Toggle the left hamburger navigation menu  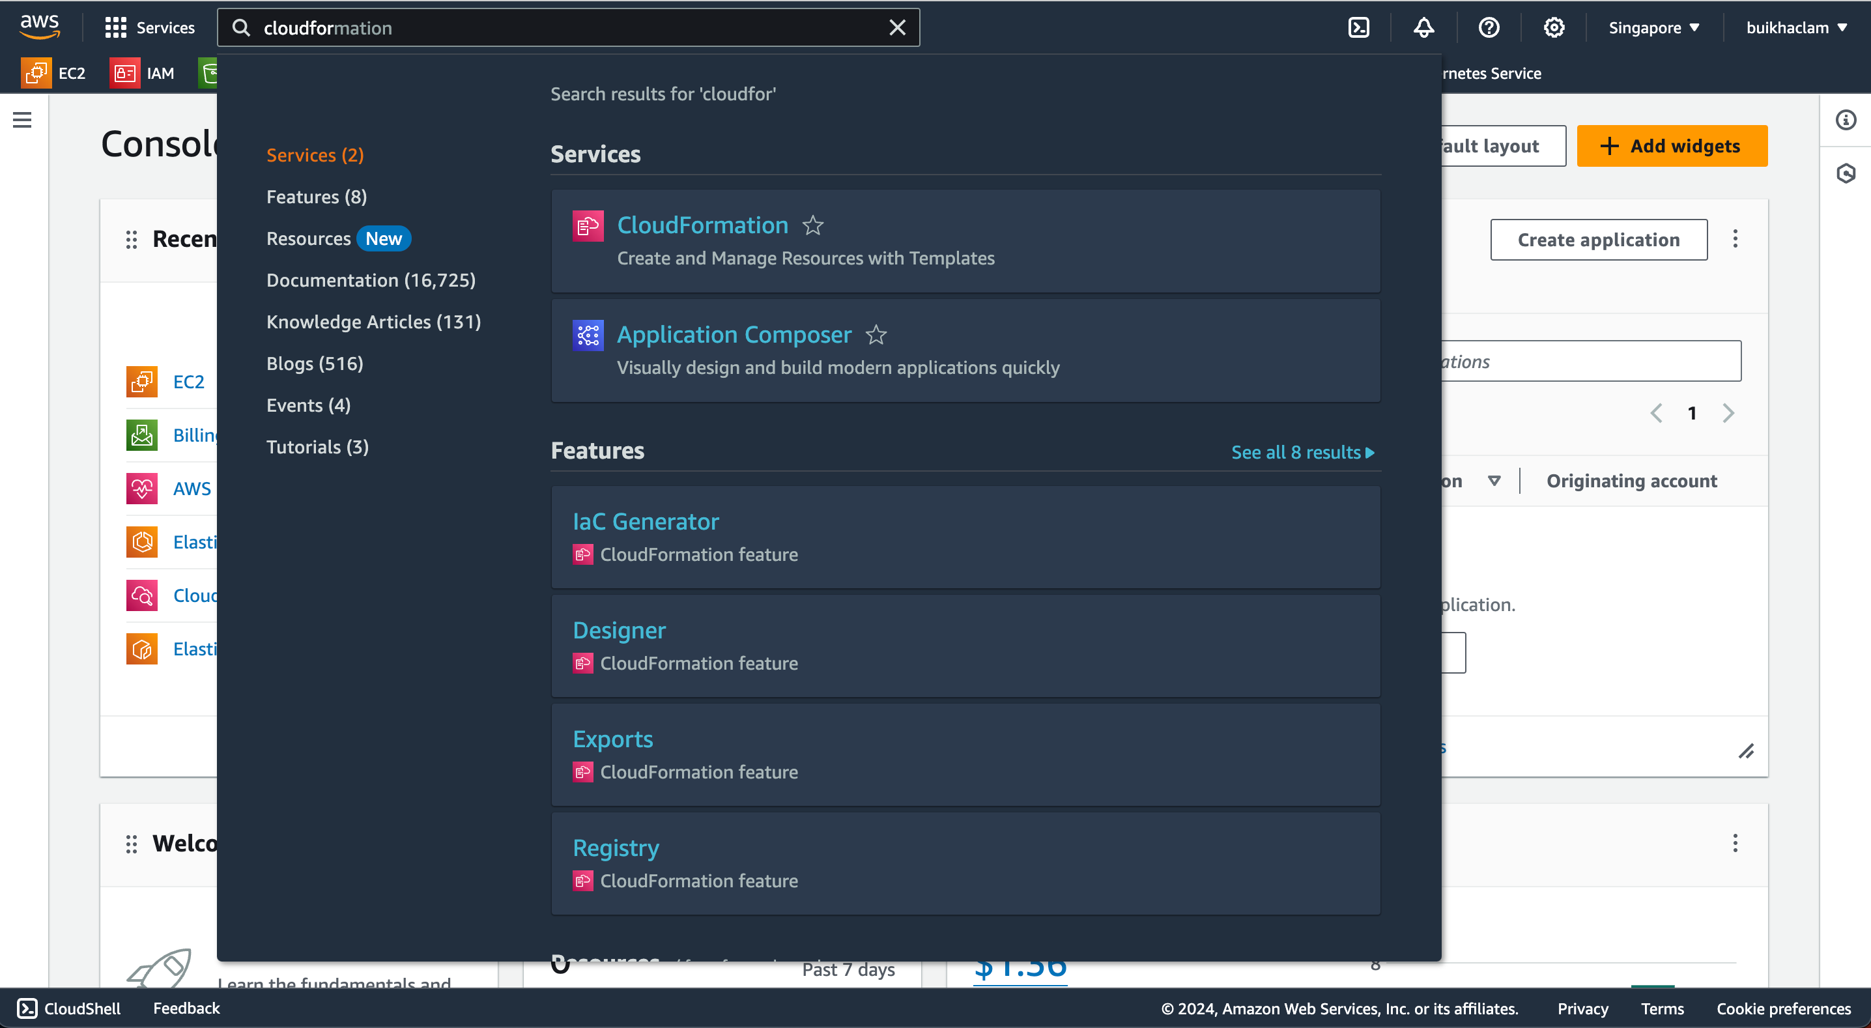pos(23,120)
